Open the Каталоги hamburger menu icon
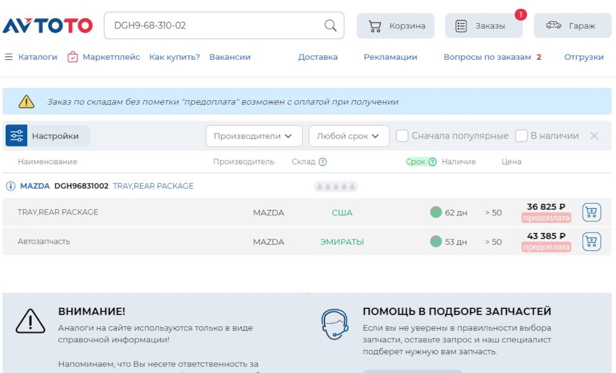The image size is (616, 373). click(x=8, y=56)
